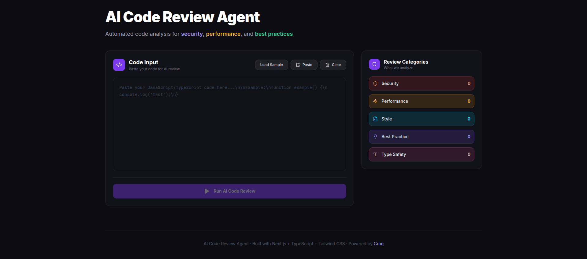Select the Performance category row label
Image resolution: width=587 pixels, height=259 pixels.
click(395, 101)
